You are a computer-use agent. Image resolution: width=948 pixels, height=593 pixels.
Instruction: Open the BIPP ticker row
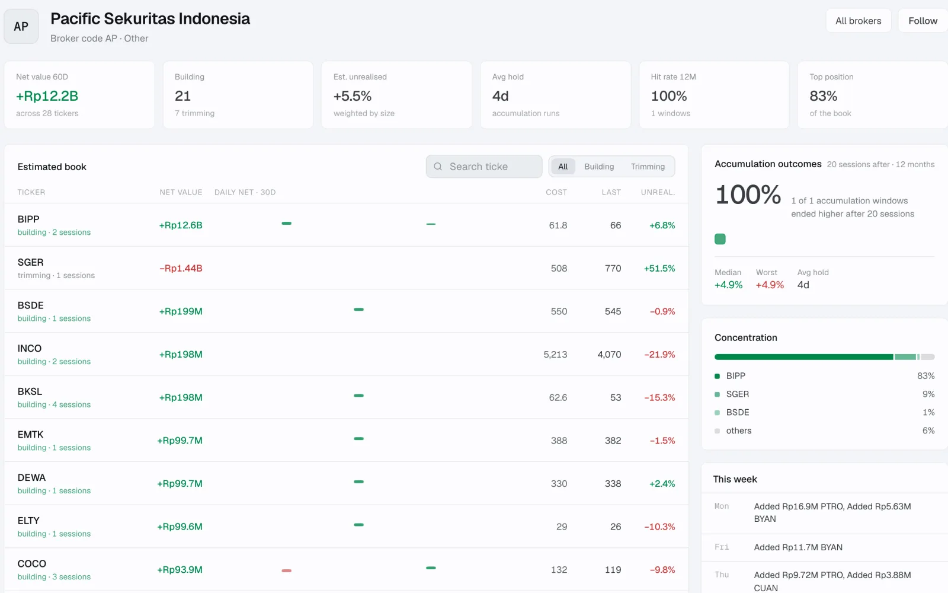coord(346,225)
